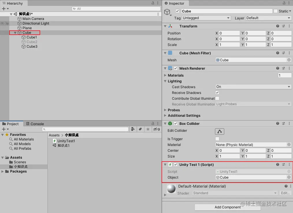The height and width of the screenshot is (213, 293).
Task: Click the Position X input field
Action: tap(229, 33)
